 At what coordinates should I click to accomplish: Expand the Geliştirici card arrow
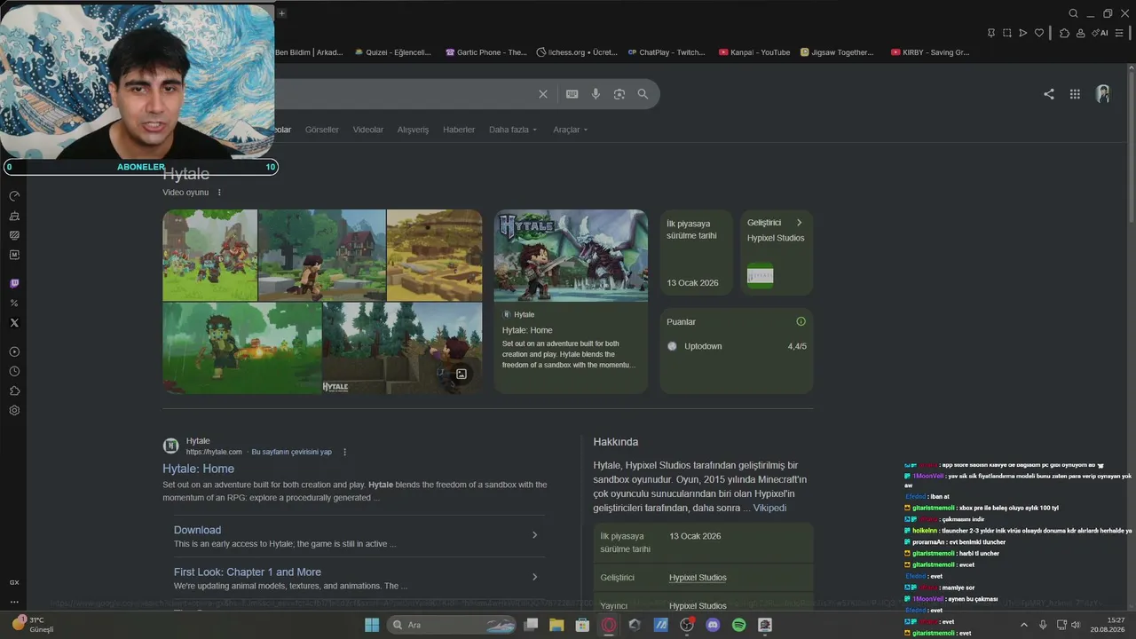point(799,223)
